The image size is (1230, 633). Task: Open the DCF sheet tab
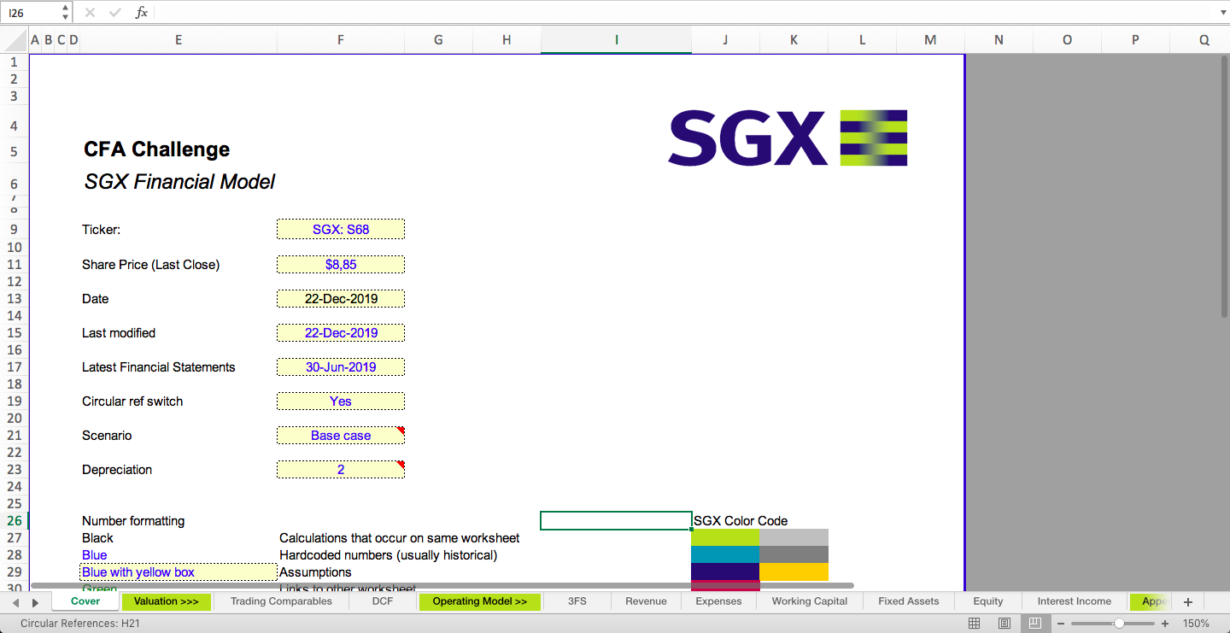point(383,601)
